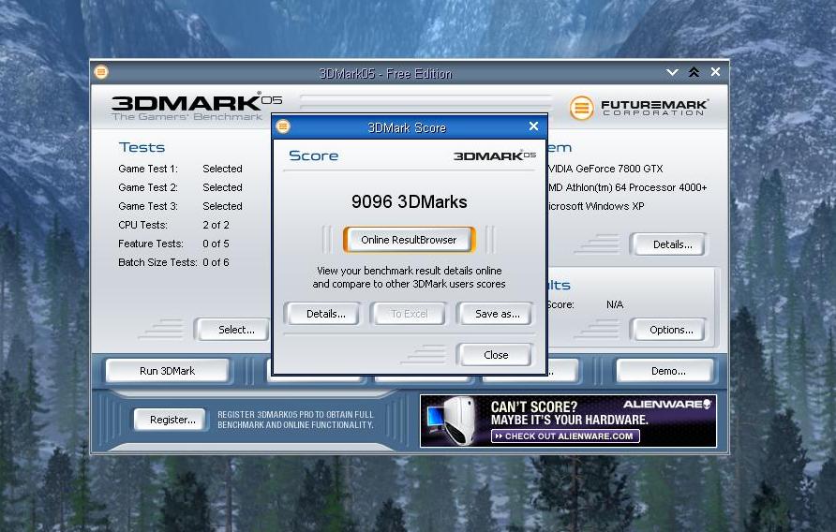Click the Demo... button

[x=665, y=371]
